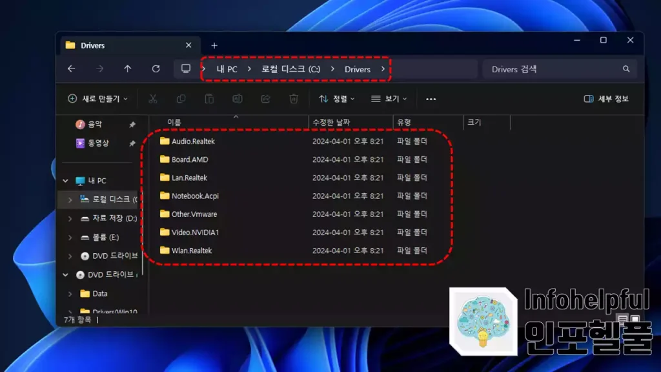Select the Drivers tab

(130, 45)
